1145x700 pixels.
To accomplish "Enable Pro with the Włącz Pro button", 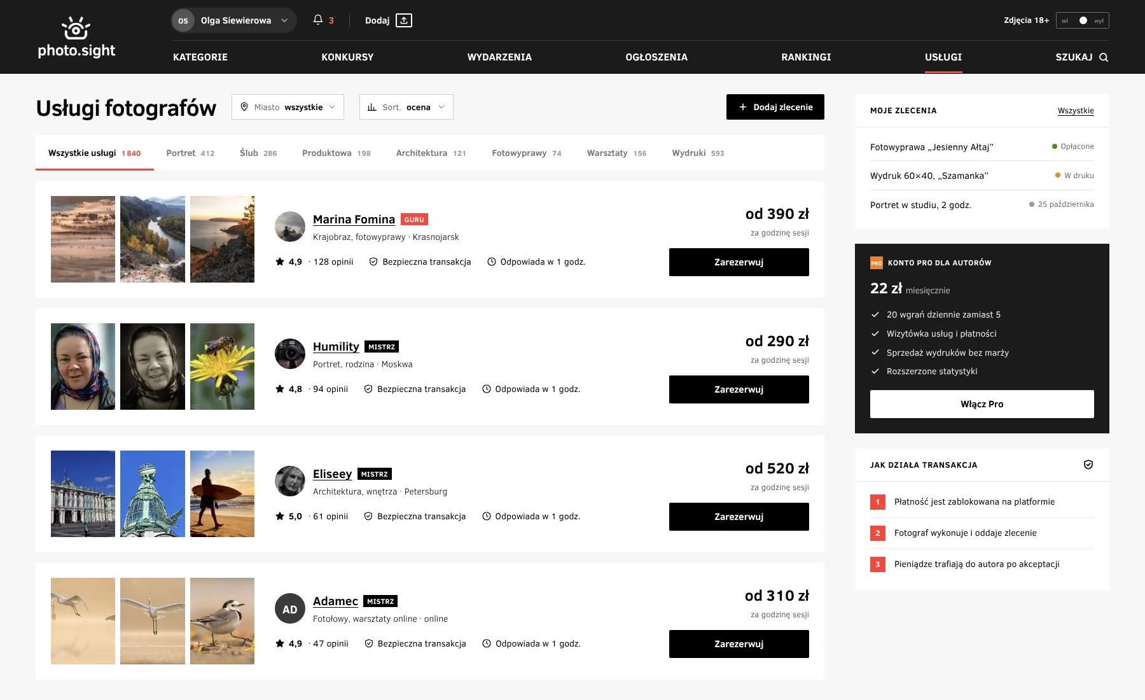I will [x=982, y=404].
